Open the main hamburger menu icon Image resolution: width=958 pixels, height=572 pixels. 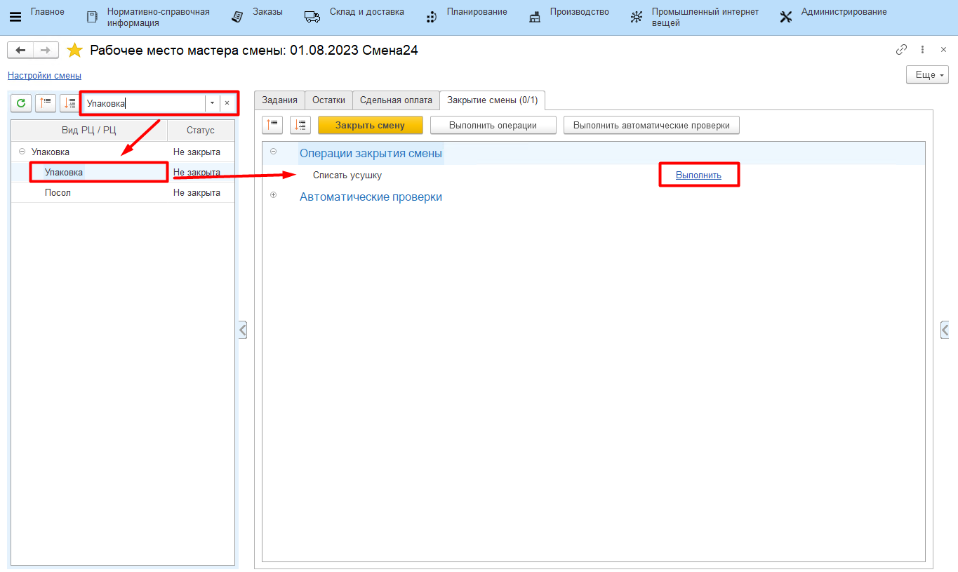click(x=15, y=17)
